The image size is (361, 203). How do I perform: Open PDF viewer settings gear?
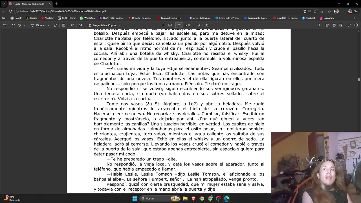pyautogui.click(x=356, y=25)
